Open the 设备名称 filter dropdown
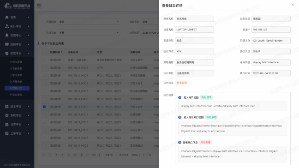The width and height of the screenshot is (299, 168). point(149,22)
